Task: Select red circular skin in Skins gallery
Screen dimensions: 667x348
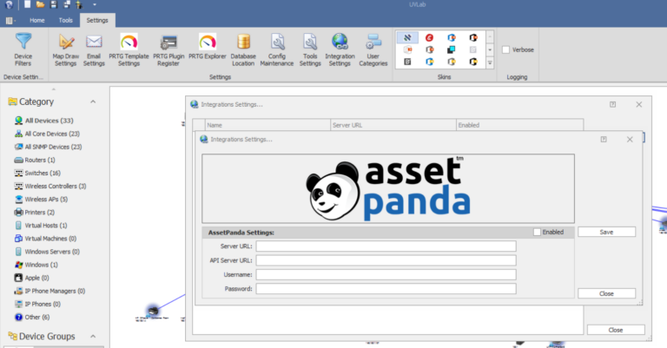Action: pyautogui.click(x=430, y=38)
